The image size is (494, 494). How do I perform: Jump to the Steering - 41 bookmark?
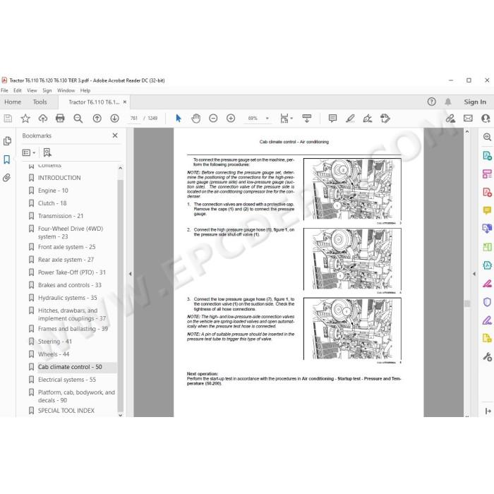[55, 342]
